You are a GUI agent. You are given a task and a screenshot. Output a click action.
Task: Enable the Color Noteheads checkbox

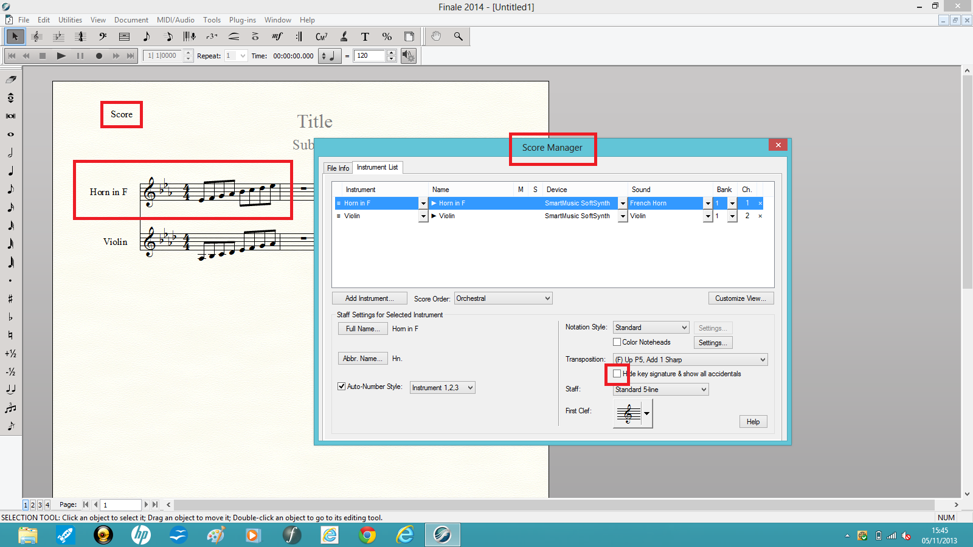tap(617, 342)
